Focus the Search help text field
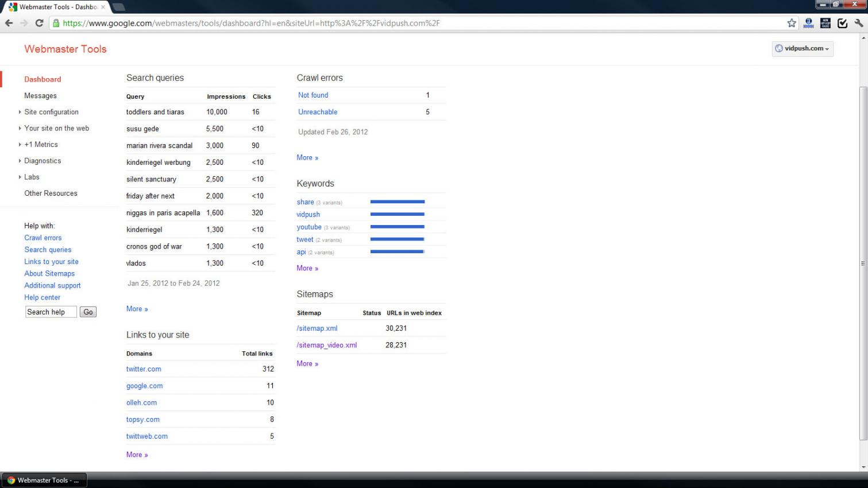 [x=51, y=312]
